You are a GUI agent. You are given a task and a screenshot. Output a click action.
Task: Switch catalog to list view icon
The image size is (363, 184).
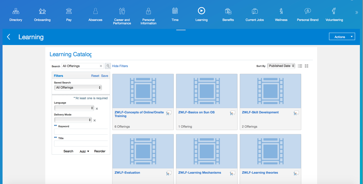click(300, 66)
